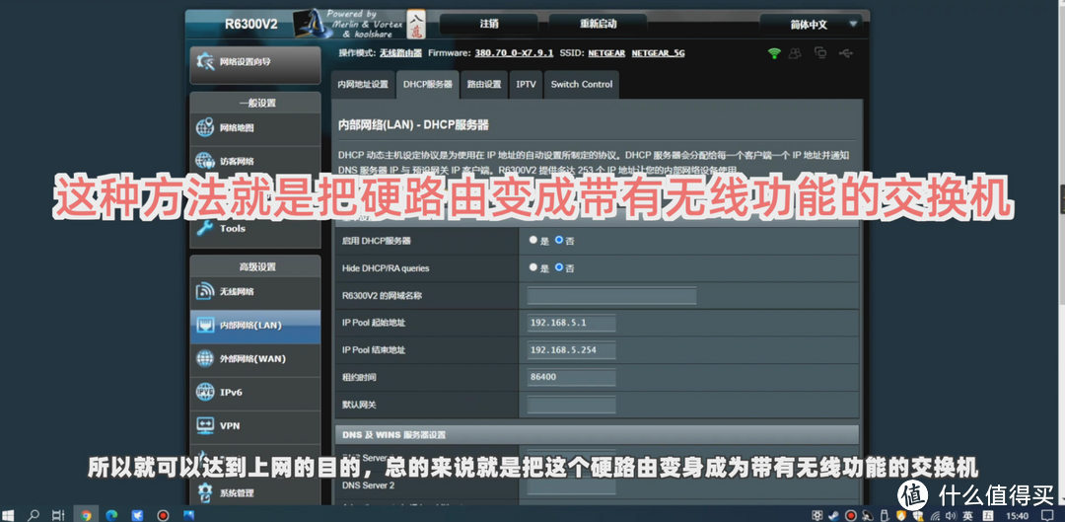This screenshot has height=522, width=1065.
Task: Click the DNS Server 2 input field
Action: point(572,486)
